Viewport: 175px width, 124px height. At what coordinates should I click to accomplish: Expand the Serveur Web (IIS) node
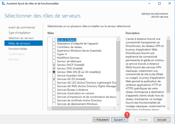point(50,72)
